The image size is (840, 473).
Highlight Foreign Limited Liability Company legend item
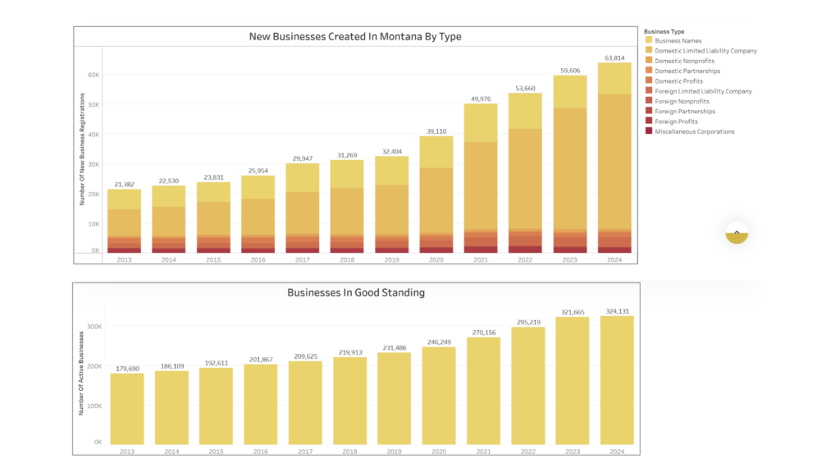[703, 91]
